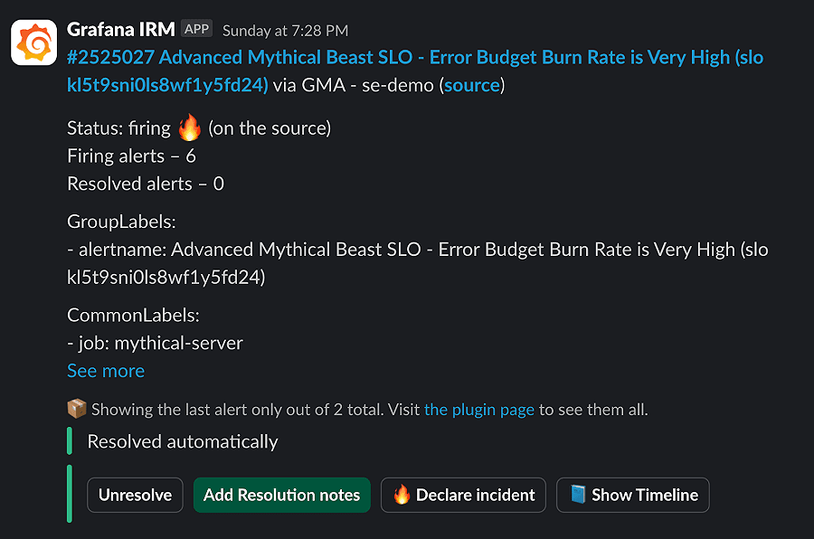The image size is (814, 539).
Task: Expand the message with See more
Action: click(106, 371)
